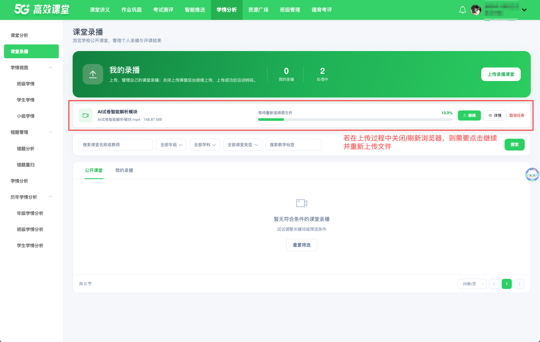Screen dimensions: 540x342
Task: Go to the next page arrow
Action: [x=519, y=284]
